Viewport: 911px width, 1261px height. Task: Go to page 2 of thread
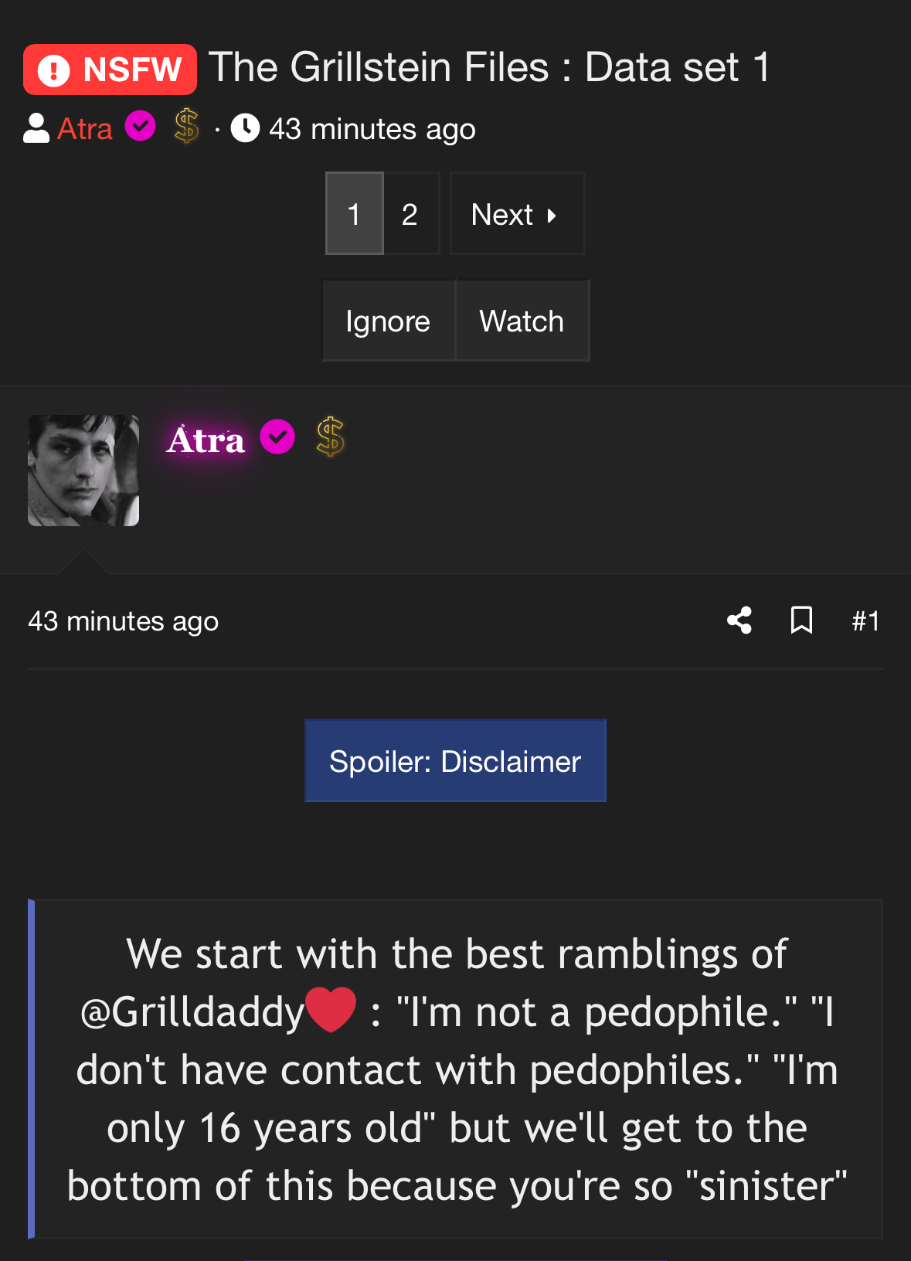coord(410,214)
